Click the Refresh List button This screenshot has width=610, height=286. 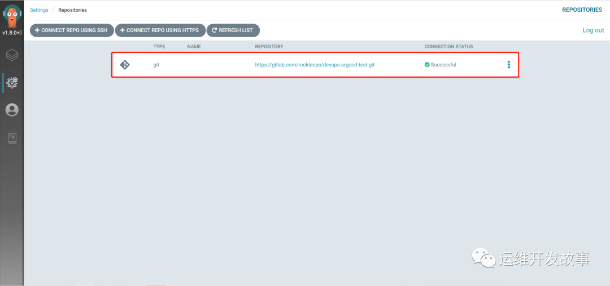tap(233, 30)
